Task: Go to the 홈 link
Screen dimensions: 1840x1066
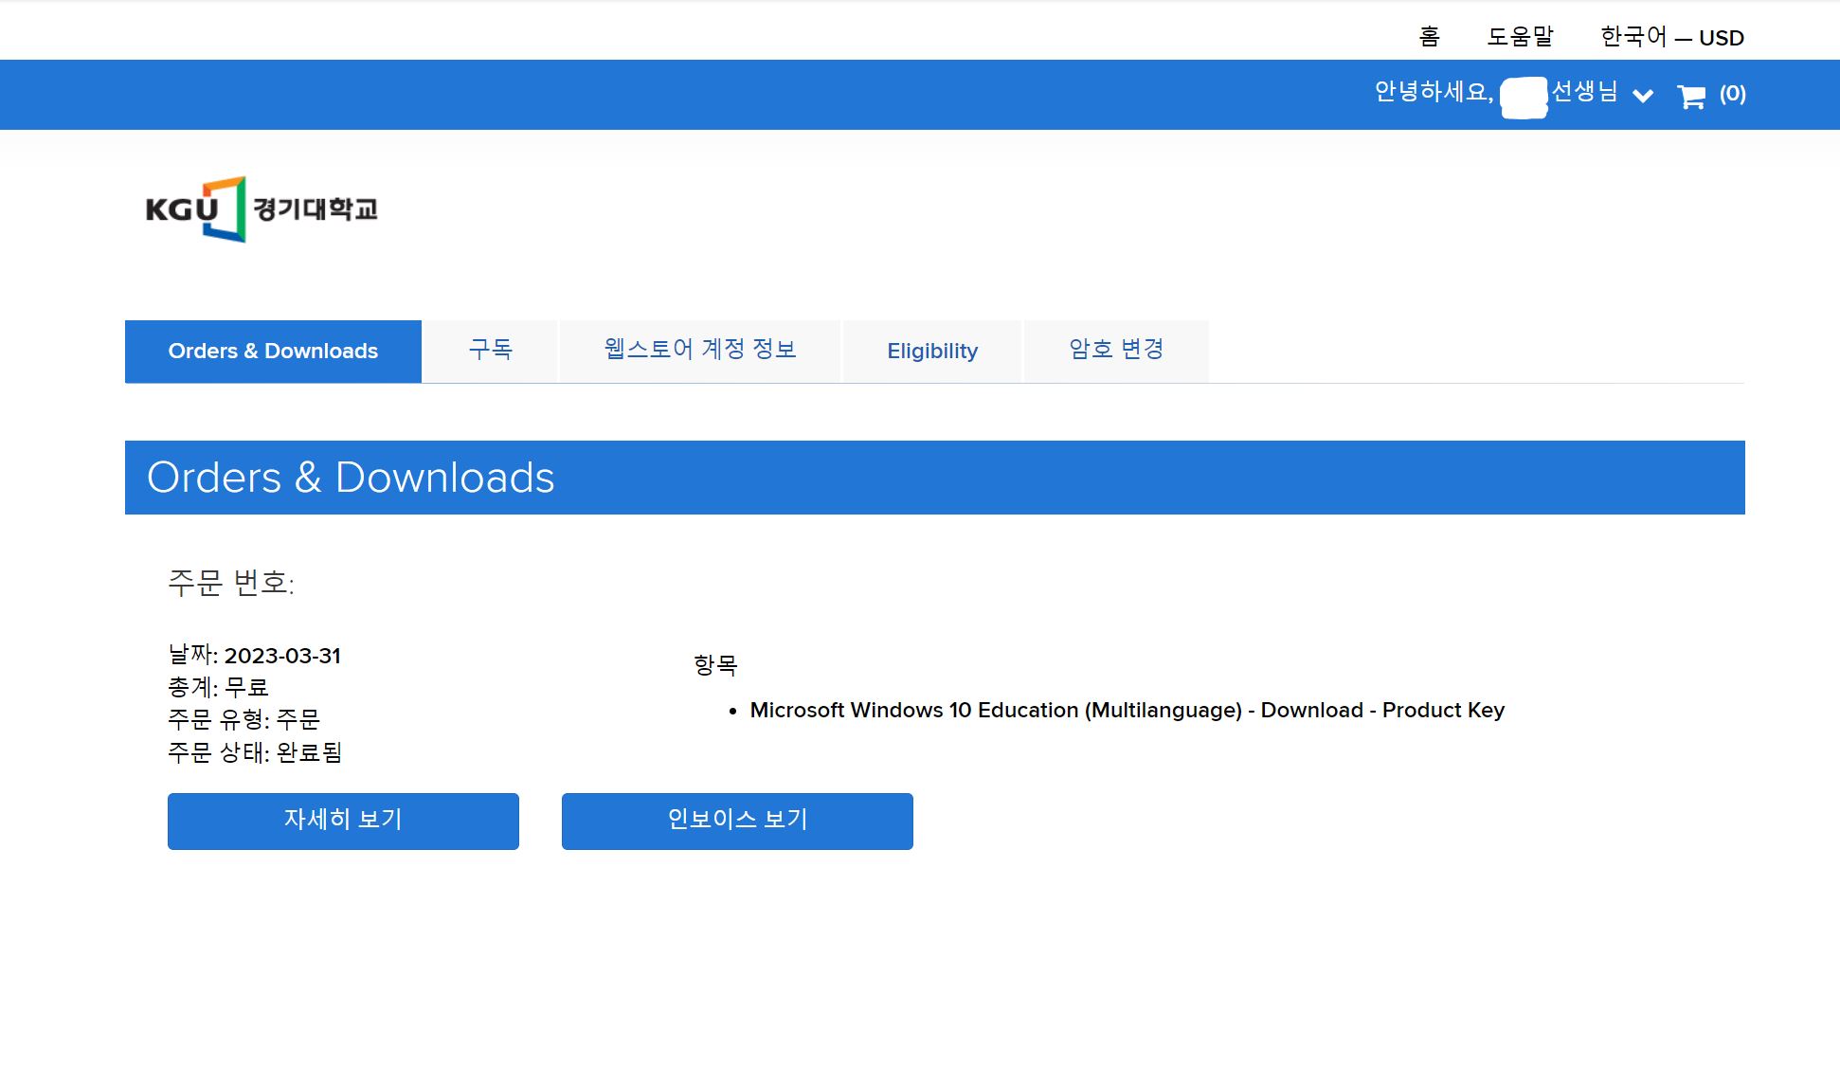Action: tap(1429, 37)
